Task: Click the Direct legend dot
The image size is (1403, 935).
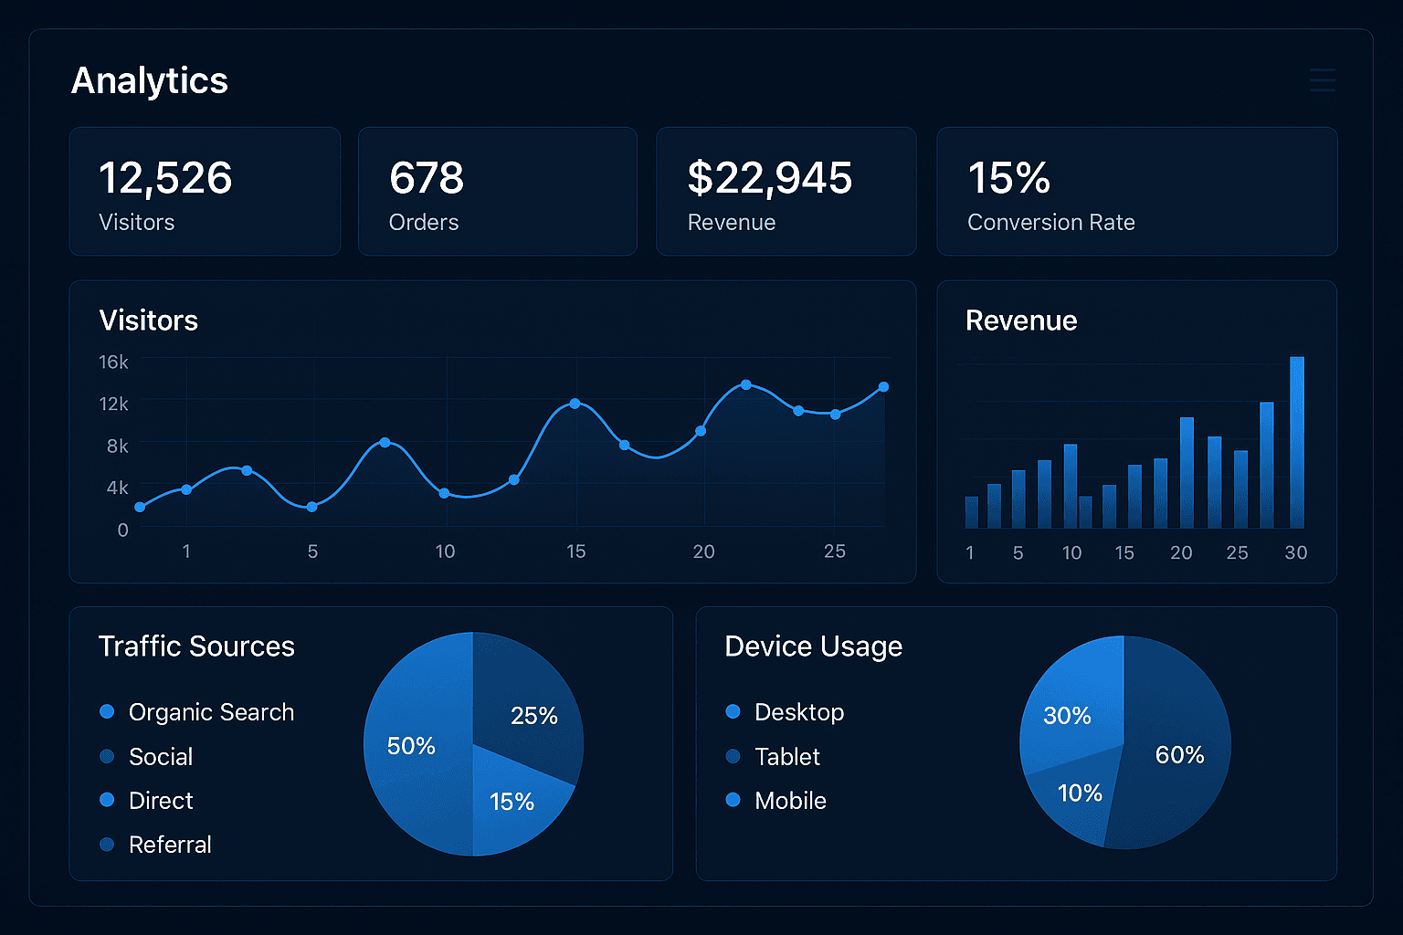Action: click(107, 800)
